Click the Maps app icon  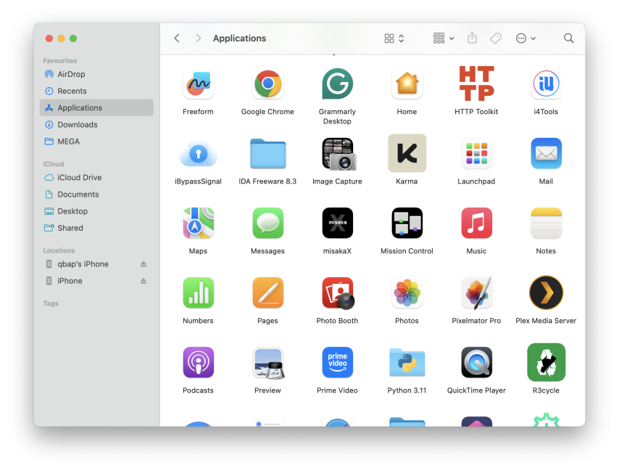pos(198,223)
